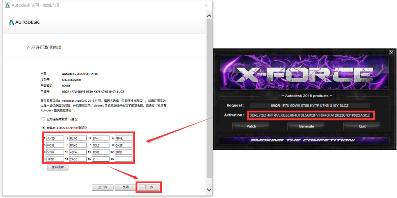
Task: Click activation code field 12 containing 2UN3
Action: point(123,152)
